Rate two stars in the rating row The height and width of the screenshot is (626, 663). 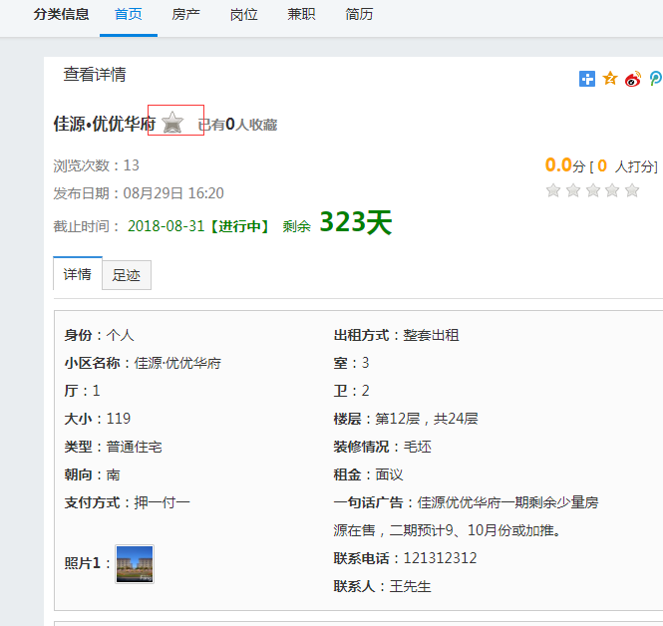click(x=573, y=190)
